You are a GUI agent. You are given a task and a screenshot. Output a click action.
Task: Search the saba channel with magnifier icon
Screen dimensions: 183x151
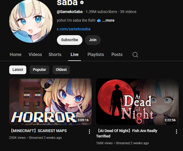[x=135, y=55]
